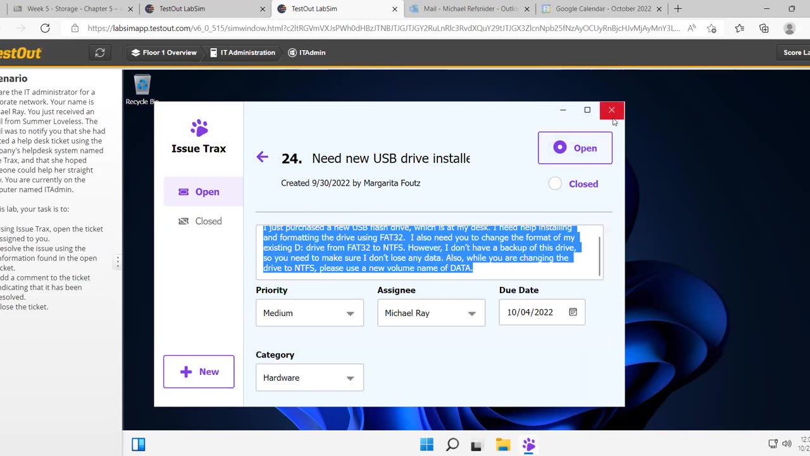
Task: Click network icon in system tray
Action: tap(773, 444)
